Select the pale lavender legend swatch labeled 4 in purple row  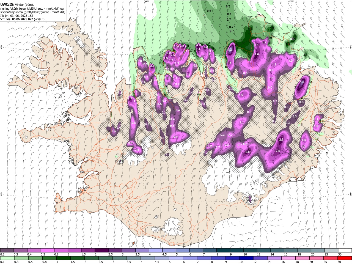click(155, 250)
